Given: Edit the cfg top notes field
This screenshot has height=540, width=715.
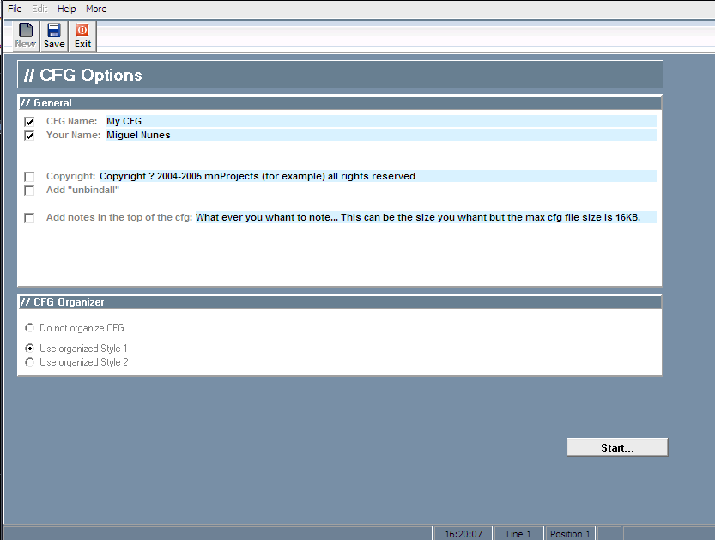Looking at the screenshot, I should pos(426,217).
